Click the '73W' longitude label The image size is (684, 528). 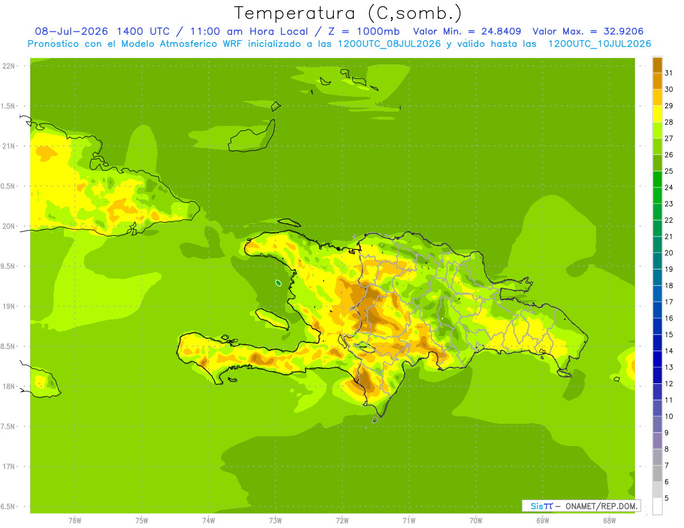click(275, 520)
